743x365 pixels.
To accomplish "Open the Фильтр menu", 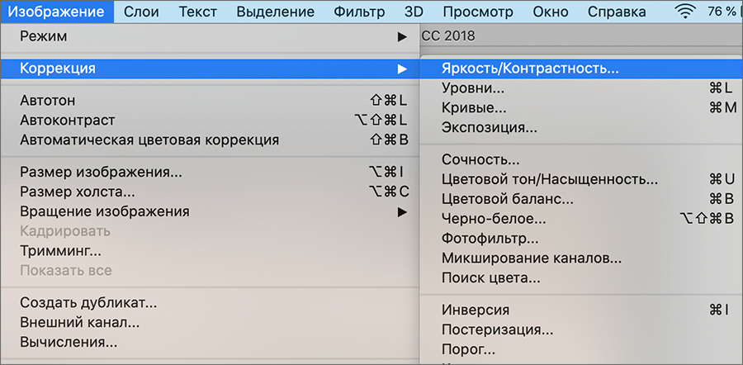I will 359,12.
